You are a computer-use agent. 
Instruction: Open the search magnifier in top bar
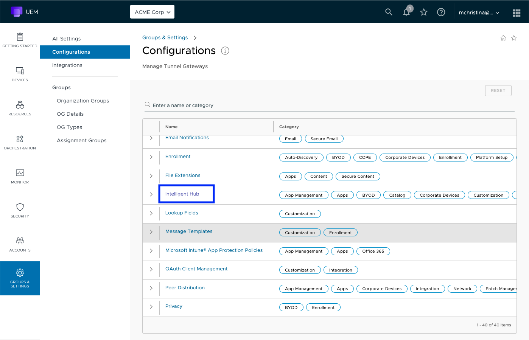pyautogui.click(x=389, y=12)
